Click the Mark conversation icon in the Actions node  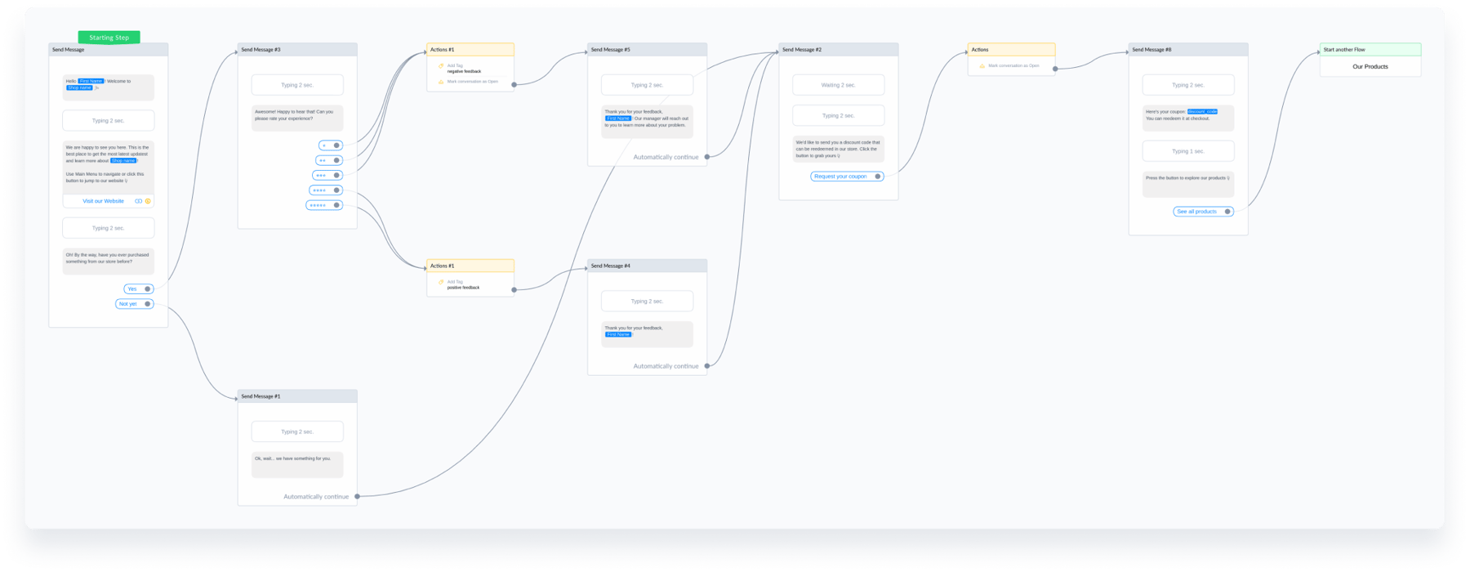pyautogui.click(x=982, y=65)
